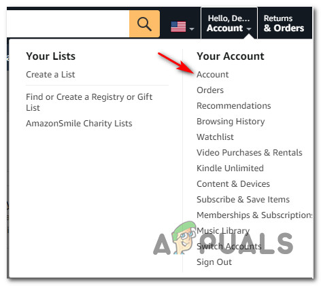Select Account under Your Account

coord(213,75)
